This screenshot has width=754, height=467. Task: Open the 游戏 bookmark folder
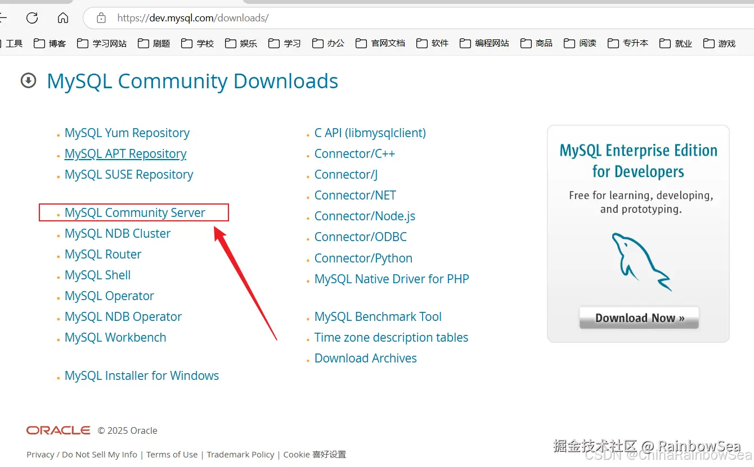[719, 43]
